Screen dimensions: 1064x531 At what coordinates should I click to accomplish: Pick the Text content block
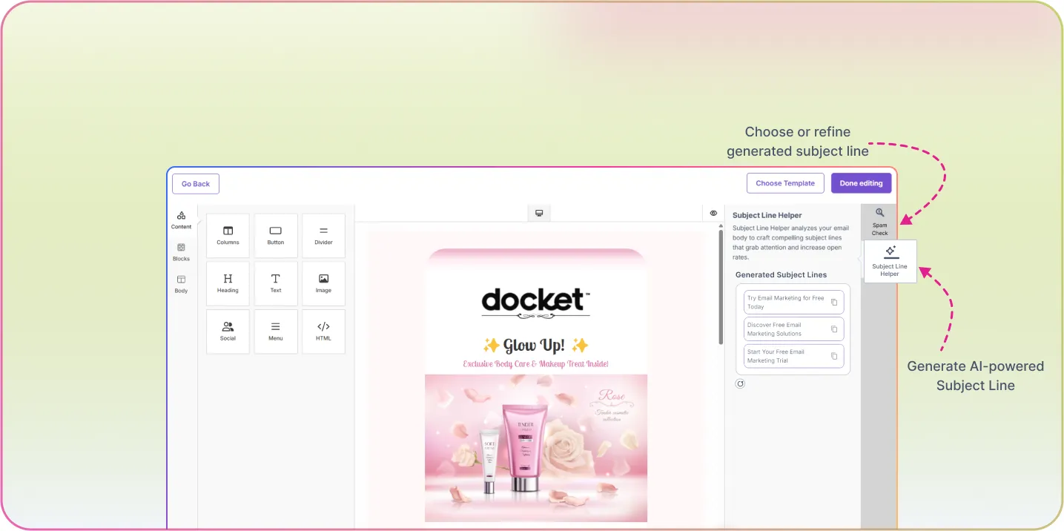tap(276, 283)
